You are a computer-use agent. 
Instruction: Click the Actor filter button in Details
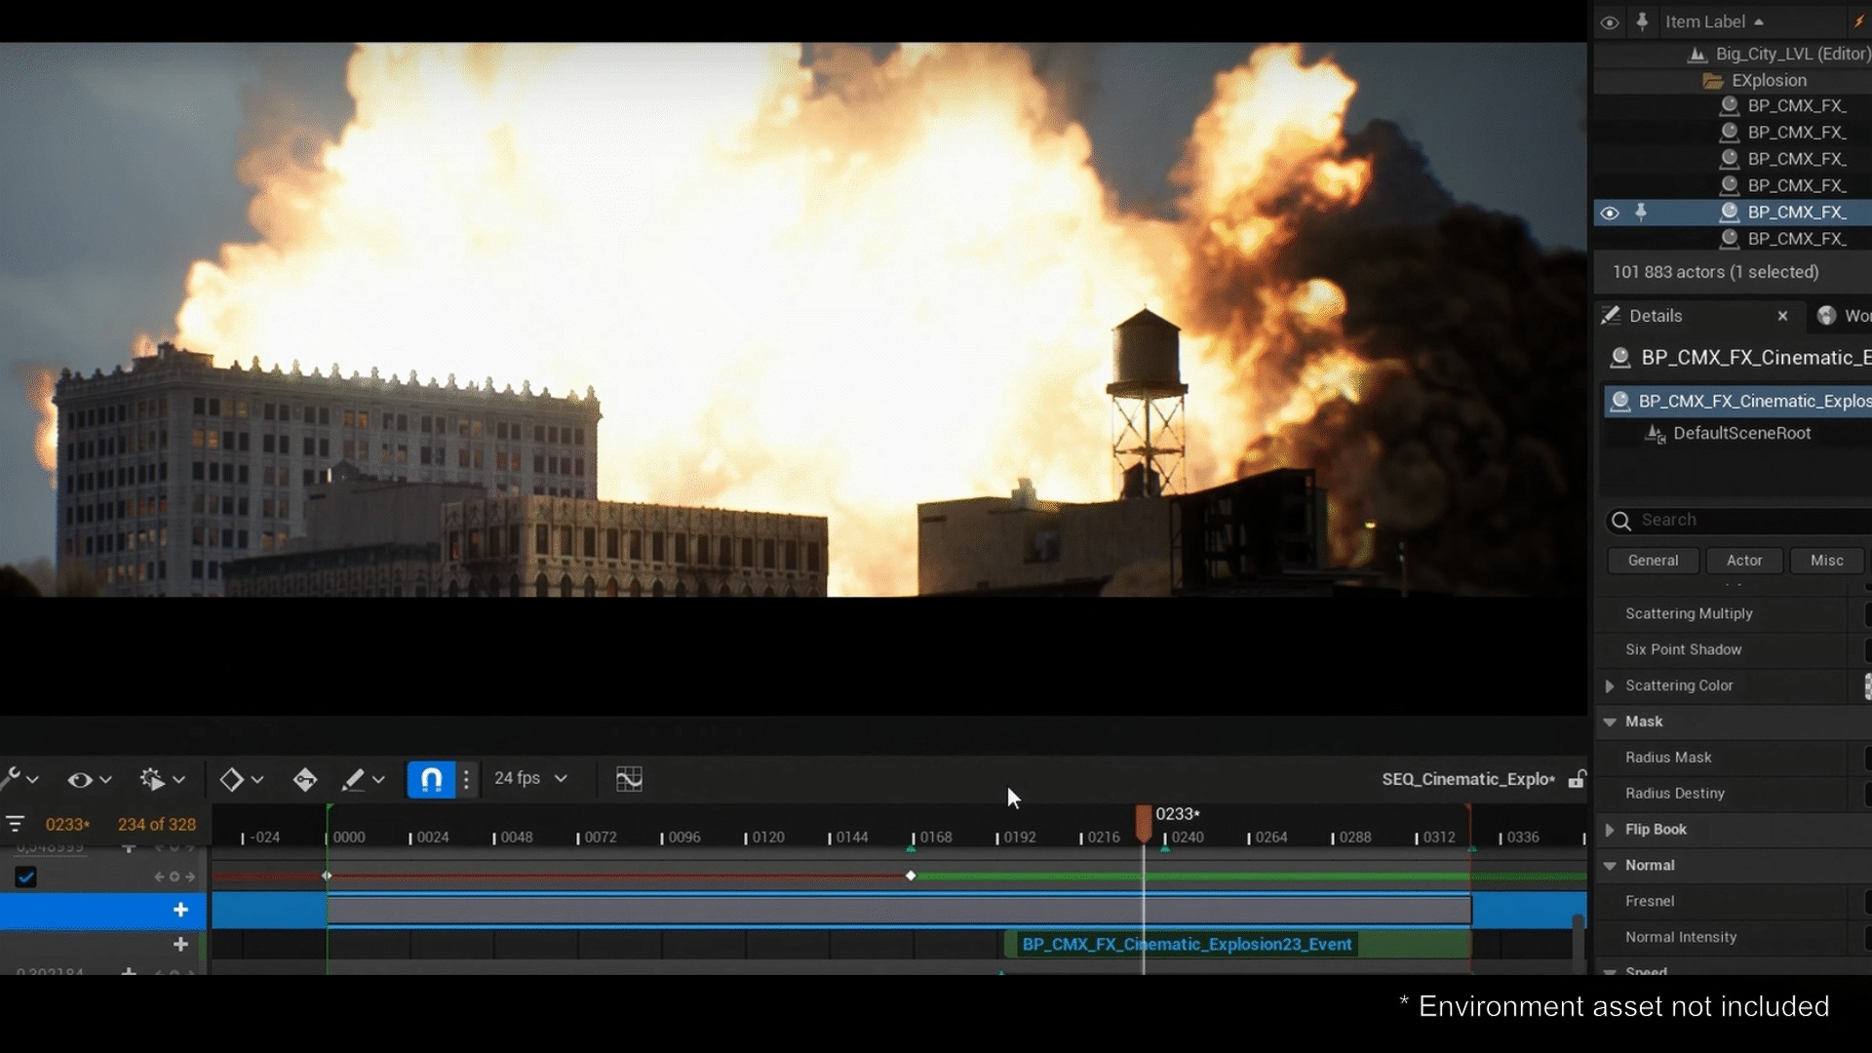coord(1744,561)
